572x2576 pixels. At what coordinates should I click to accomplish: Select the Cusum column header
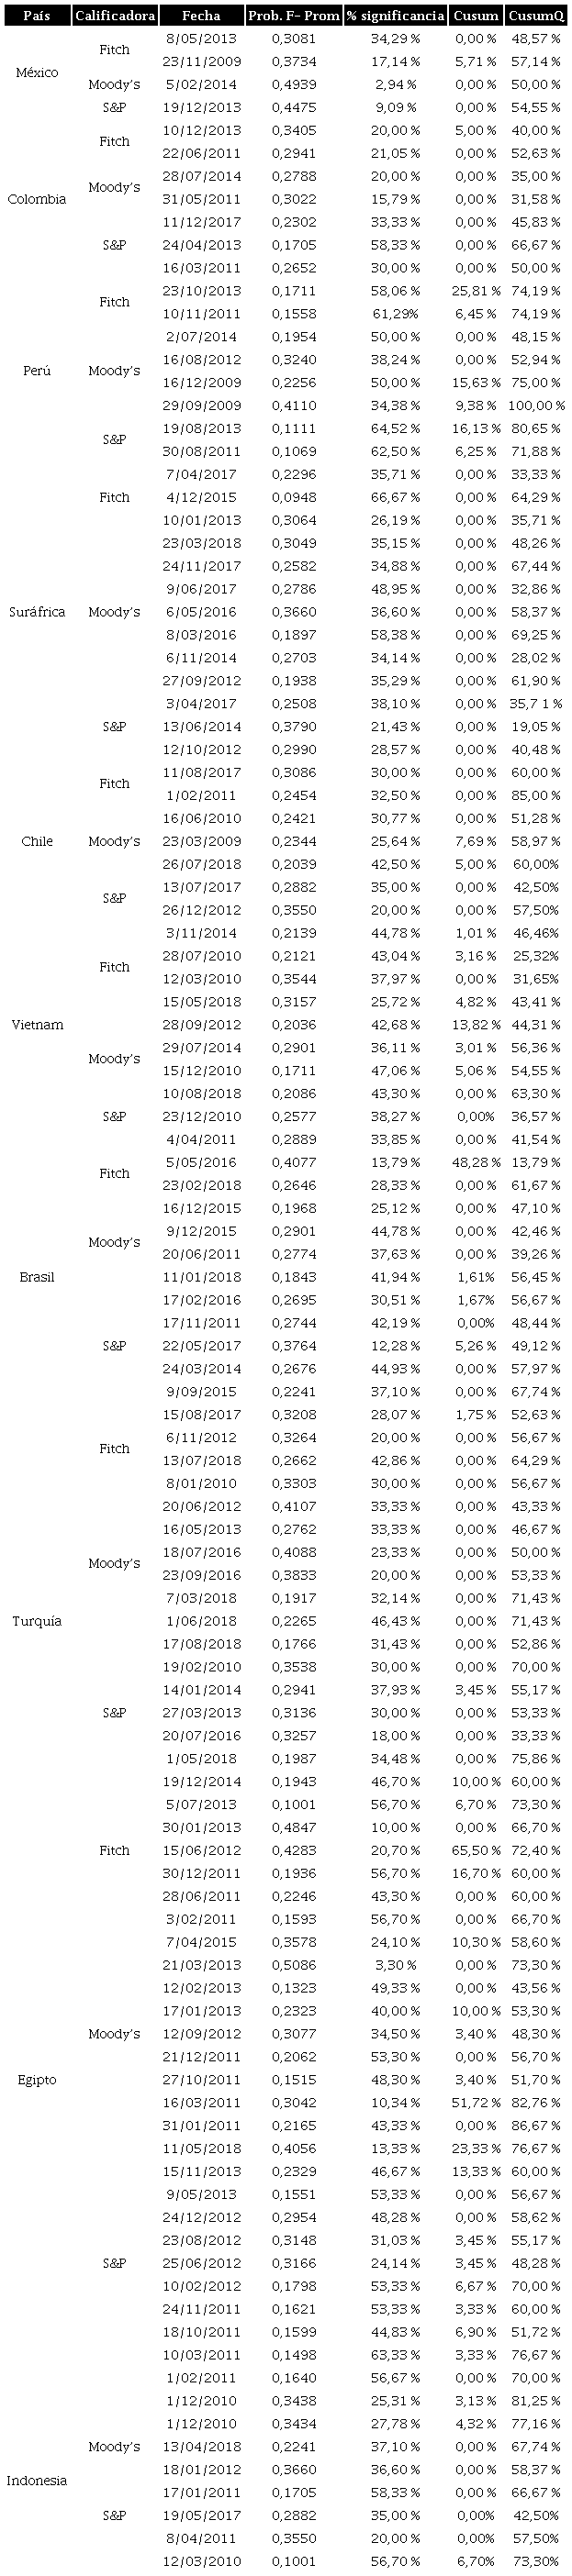pos(475,16)
